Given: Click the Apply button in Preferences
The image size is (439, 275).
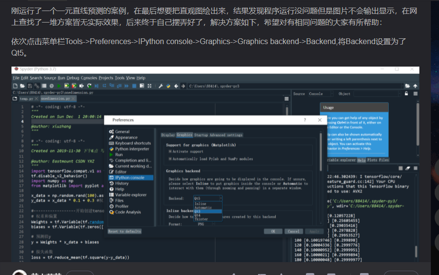Looking at the screenshot, I should pos(314,231).
